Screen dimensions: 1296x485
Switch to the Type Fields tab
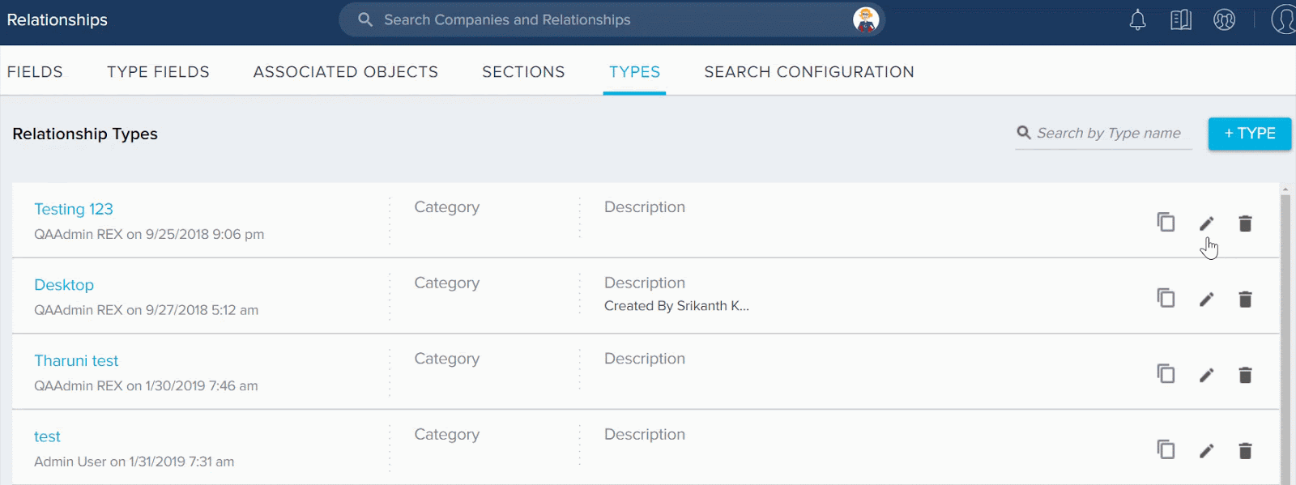point(158,71)
